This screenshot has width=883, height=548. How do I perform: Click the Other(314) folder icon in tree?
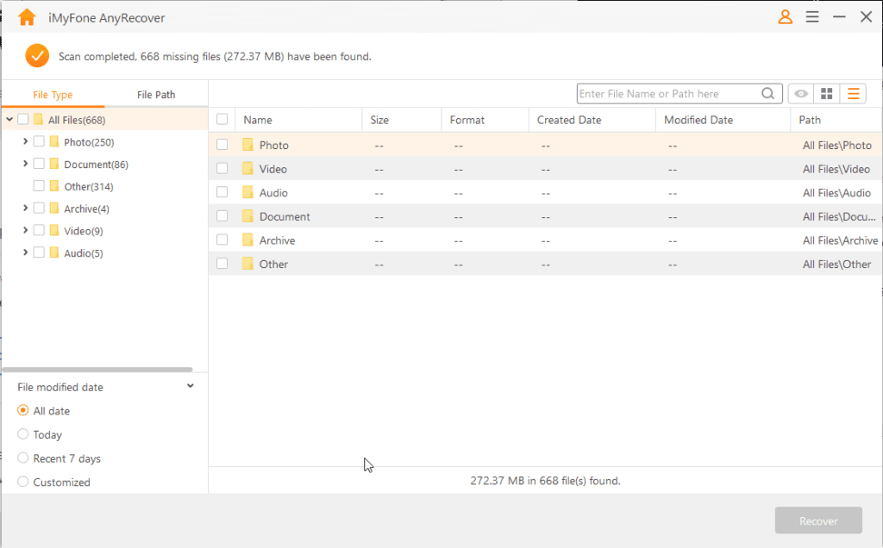point(54,185)
